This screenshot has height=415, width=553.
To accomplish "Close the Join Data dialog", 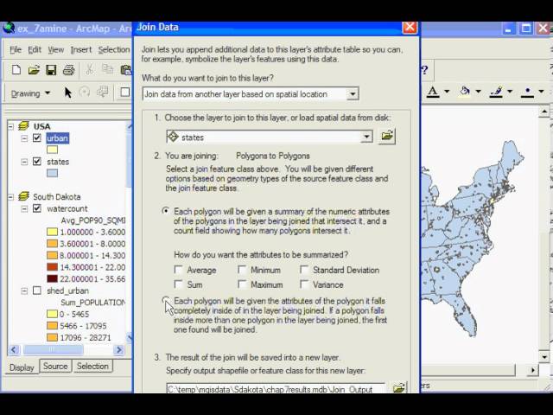I will pos(410,27).
